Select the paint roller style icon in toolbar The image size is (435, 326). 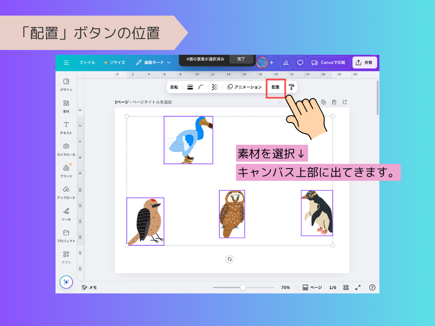point(291,86)
